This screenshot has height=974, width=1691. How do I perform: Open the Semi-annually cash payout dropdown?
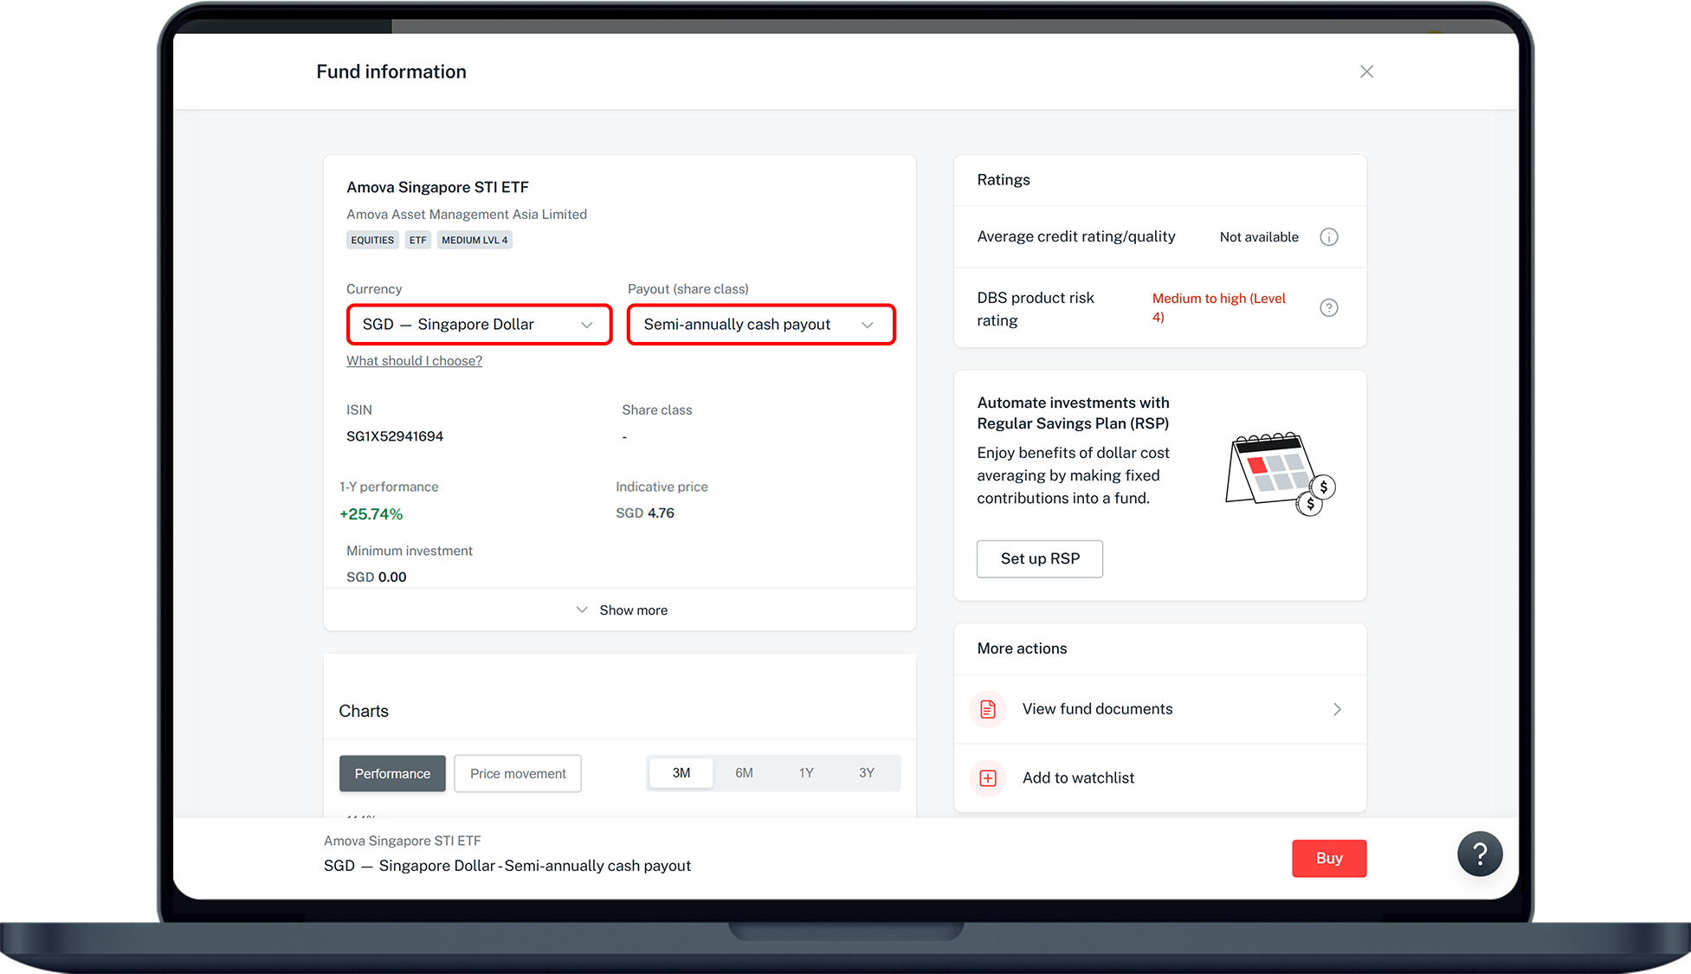click(x=760, y=325)
